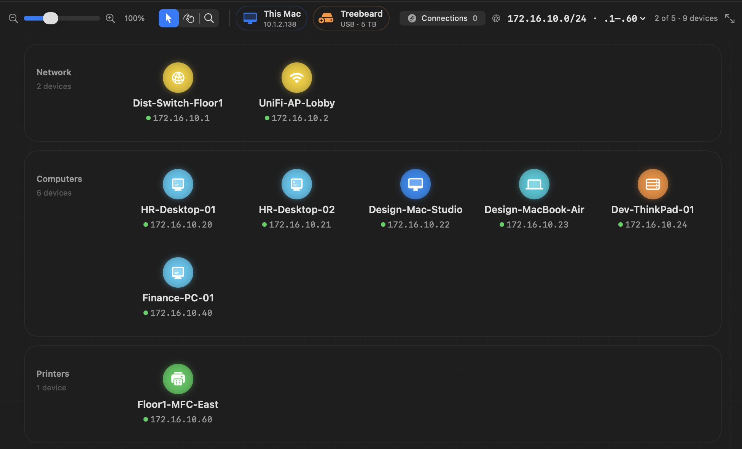Click the Connections link icon

(x=412, y=18)
